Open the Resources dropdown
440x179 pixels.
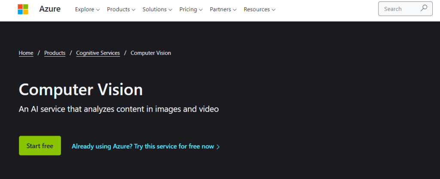click(x=259, y=9)
